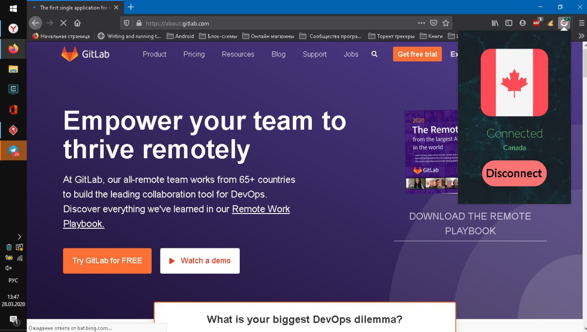Open Telegram from taskbar

point(13,150)
